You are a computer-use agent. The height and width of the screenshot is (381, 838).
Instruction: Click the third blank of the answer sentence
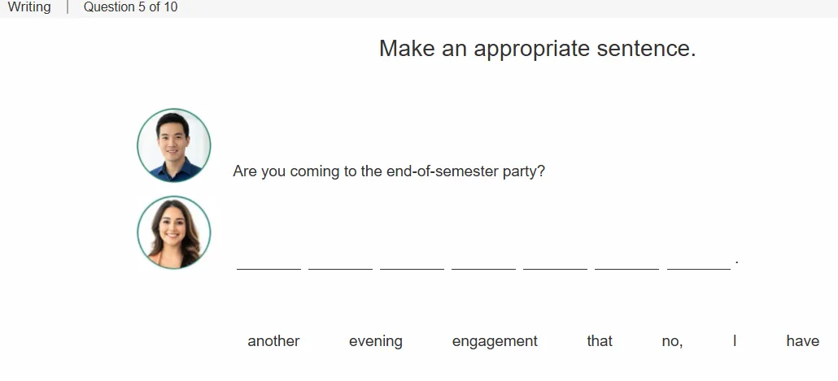pos(412,262)
